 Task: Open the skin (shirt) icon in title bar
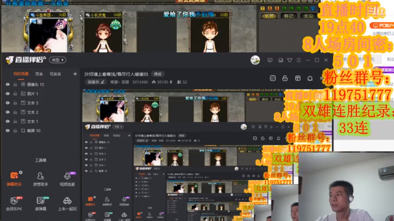290,60
